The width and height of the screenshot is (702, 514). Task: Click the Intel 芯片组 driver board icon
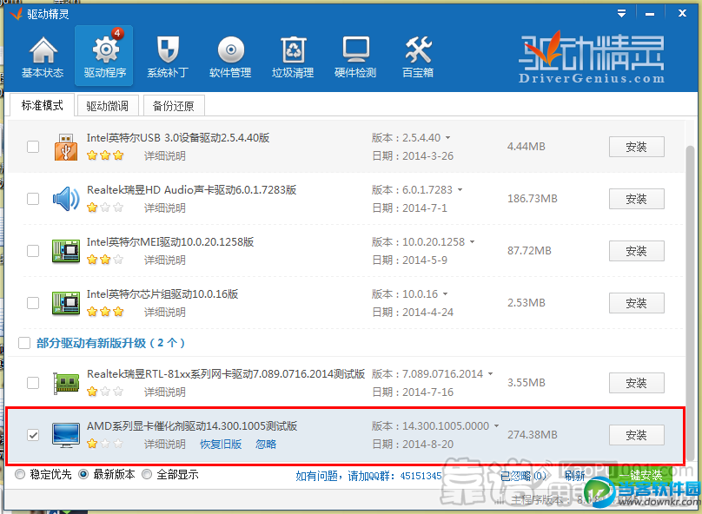click(66, 303)
